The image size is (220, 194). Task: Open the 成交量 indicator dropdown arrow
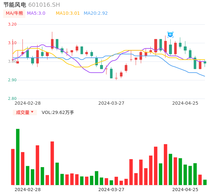click(x=32, y=112)
